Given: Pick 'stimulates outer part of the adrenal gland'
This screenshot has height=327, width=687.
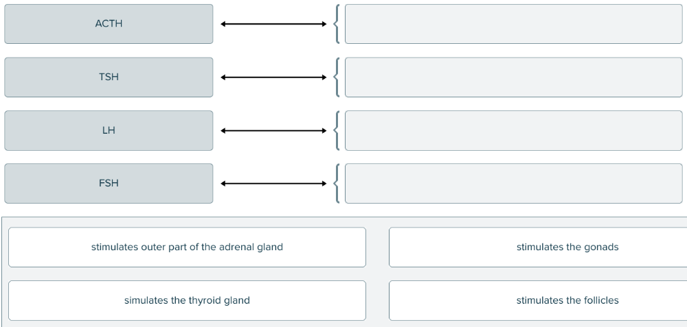Looking at the screenshot, I should [187, 247].
